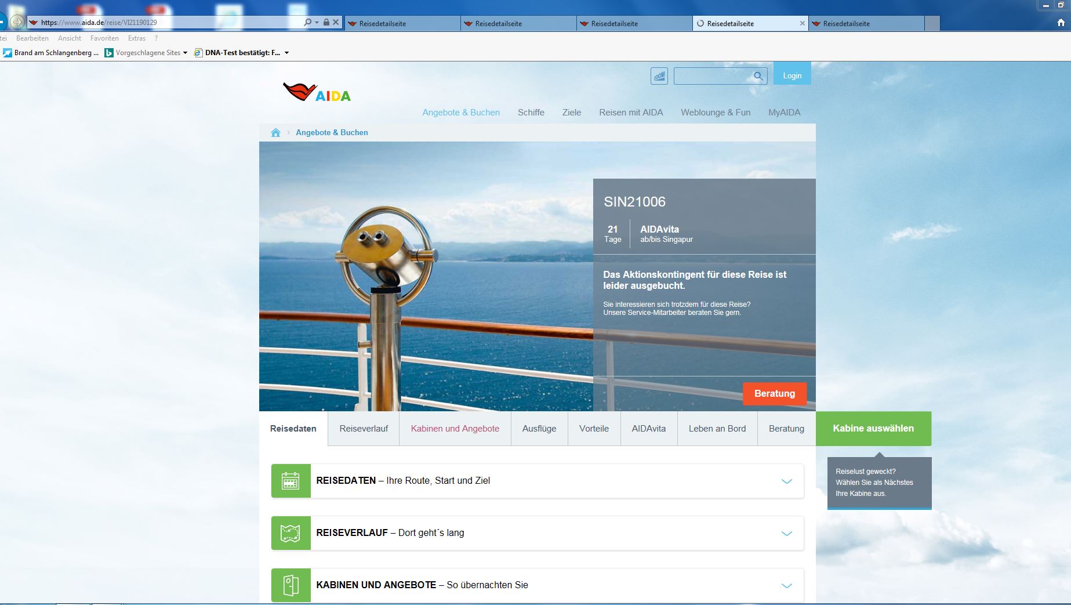Click the green Kabine auswählen button

pos(873,429)
